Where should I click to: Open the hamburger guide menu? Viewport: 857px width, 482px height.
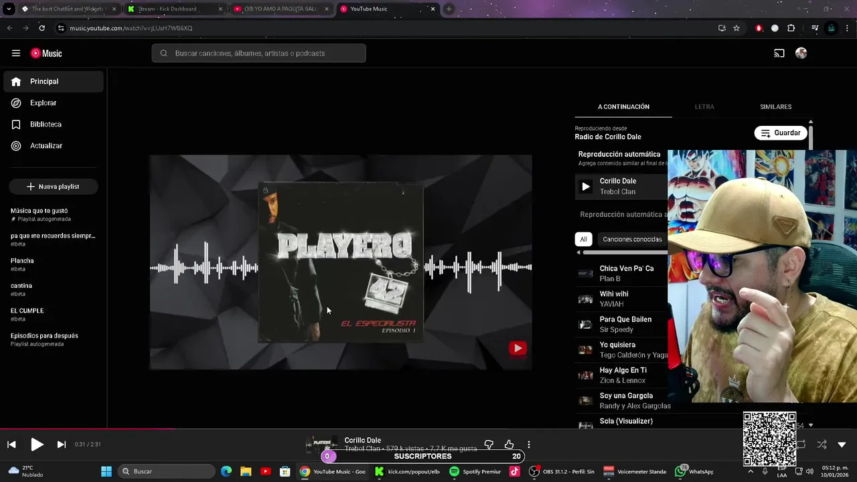coord(16,54)
